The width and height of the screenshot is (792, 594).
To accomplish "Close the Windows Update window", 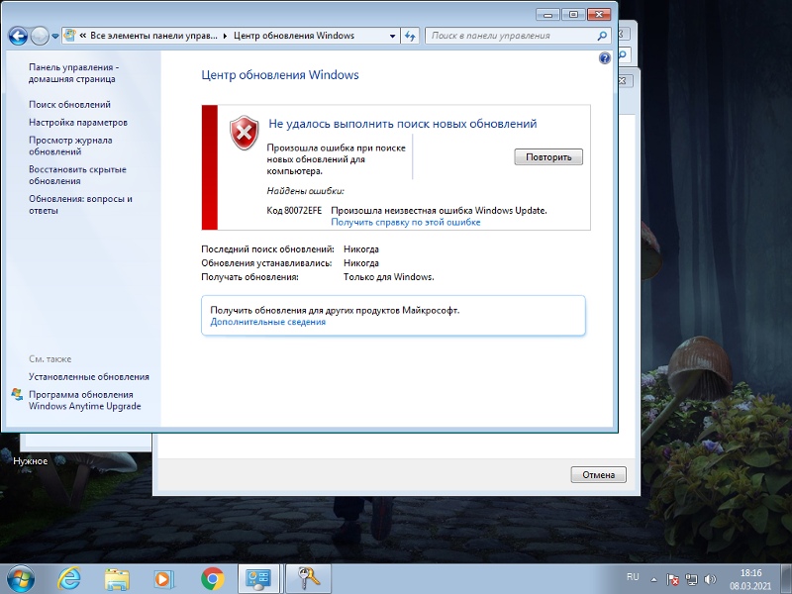I will [x=599, y=14].
